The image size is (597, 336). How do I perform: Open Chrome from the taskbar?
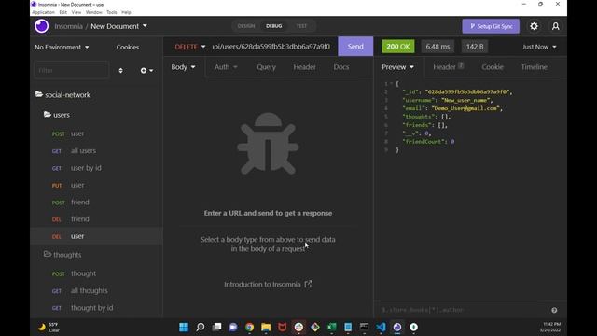[249, 327]
